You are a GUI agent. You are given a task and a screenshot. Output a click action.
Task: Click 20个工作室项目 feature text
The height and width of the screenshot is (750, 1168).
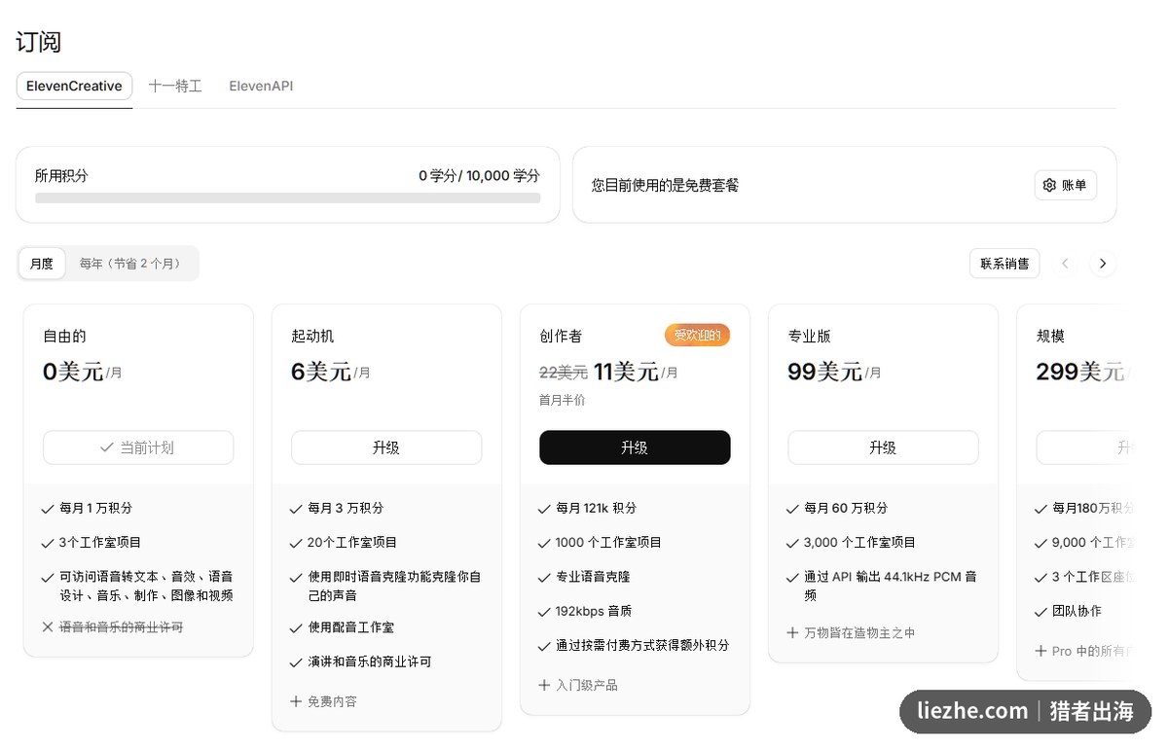click(352, 542)
